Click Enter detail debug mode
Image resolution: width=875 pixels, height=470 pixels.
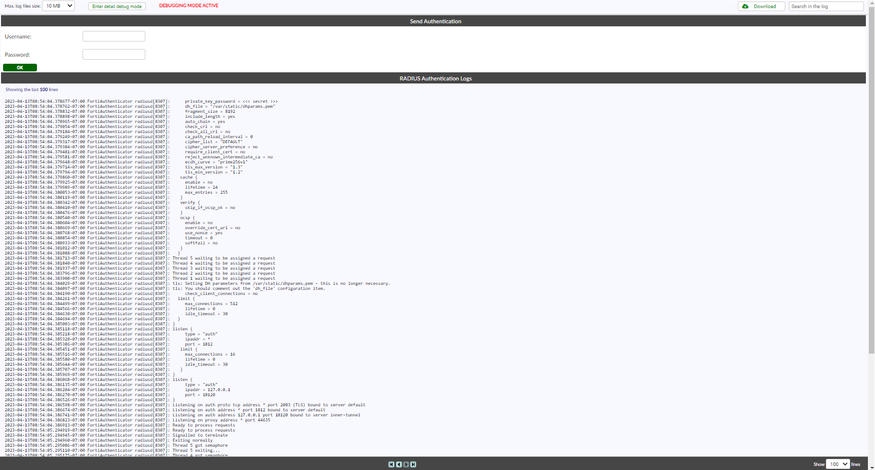(116, 6)
